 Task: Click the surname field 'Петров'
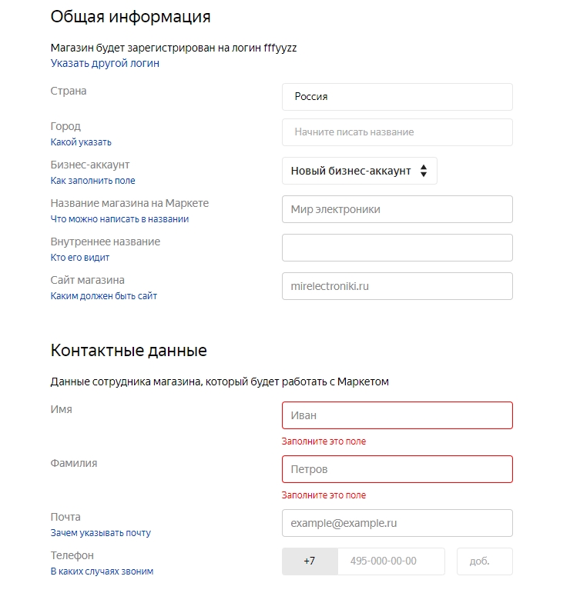pos(397,469)
